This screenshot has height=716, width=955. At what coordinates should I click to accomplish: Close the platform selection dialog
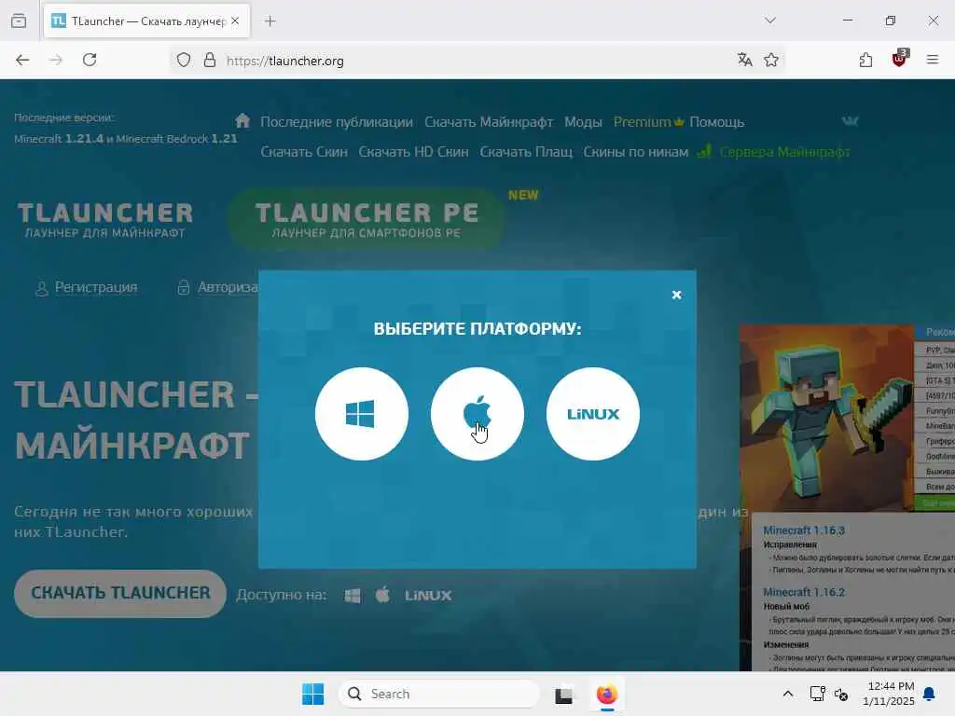[676, 295]
